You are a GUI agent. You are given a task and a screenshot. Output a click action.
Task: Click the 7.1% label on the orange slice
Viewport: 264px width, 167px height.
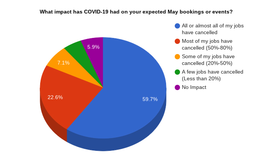(63, 63)
